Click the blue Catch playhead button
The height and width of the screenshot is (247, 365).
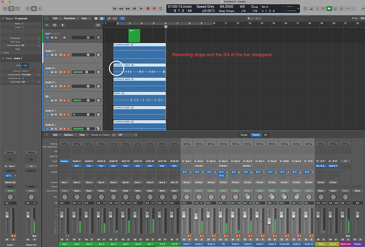(x=122, y=18)
